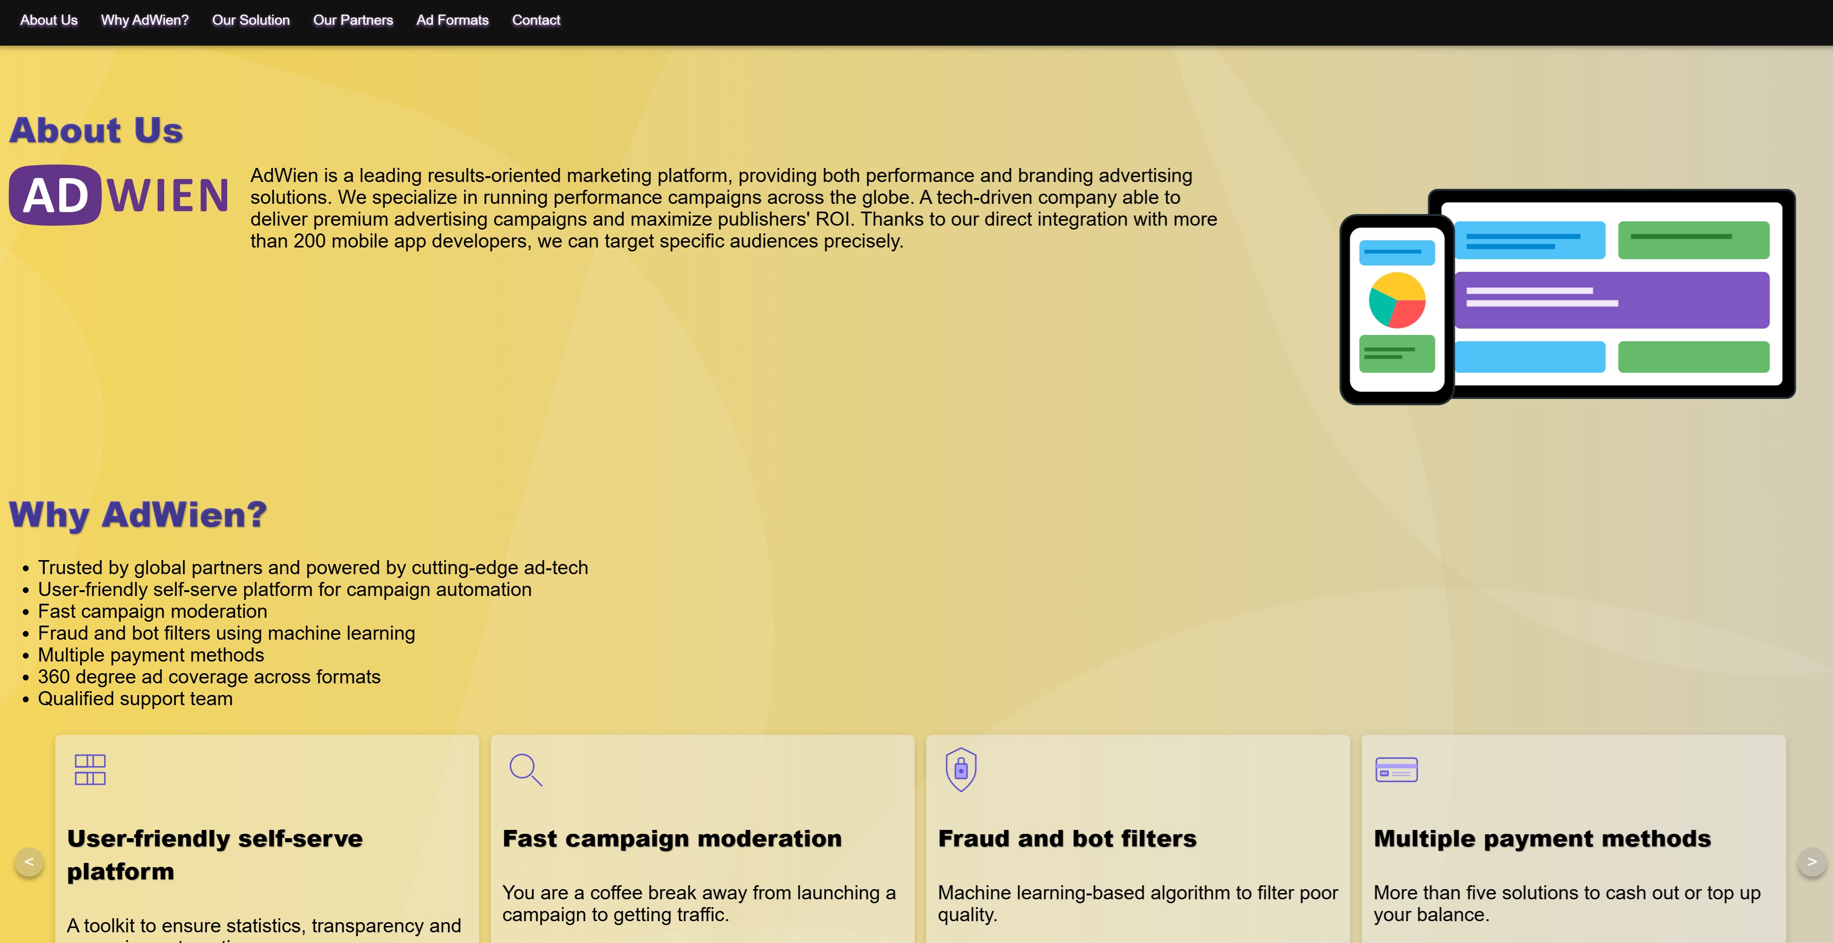Click the AdWien purple logo
The image size is (1833, 943).
119,196
